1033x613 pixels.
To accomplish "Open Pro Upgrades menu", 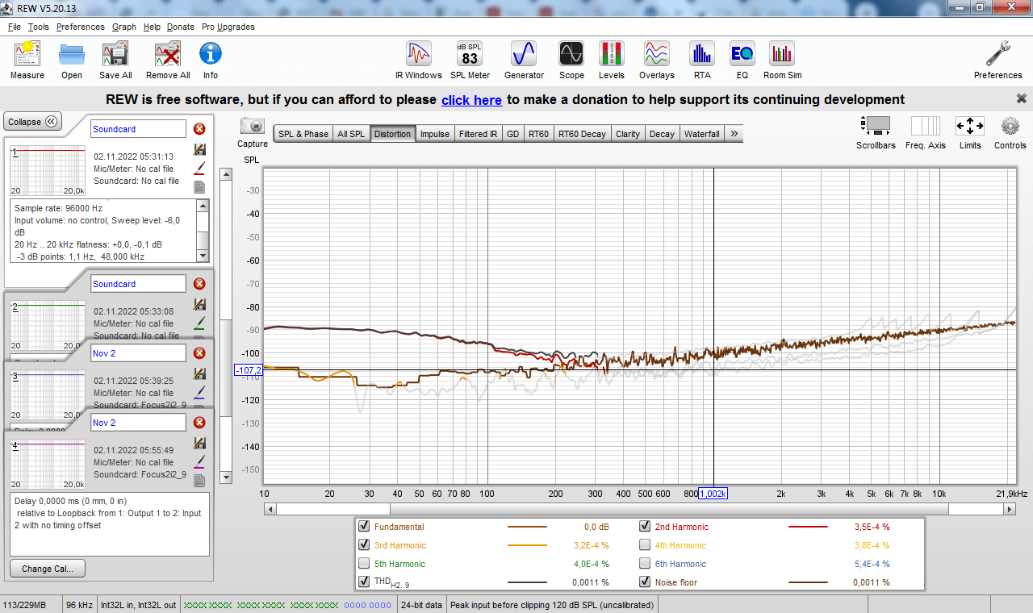I will (228, 27).
